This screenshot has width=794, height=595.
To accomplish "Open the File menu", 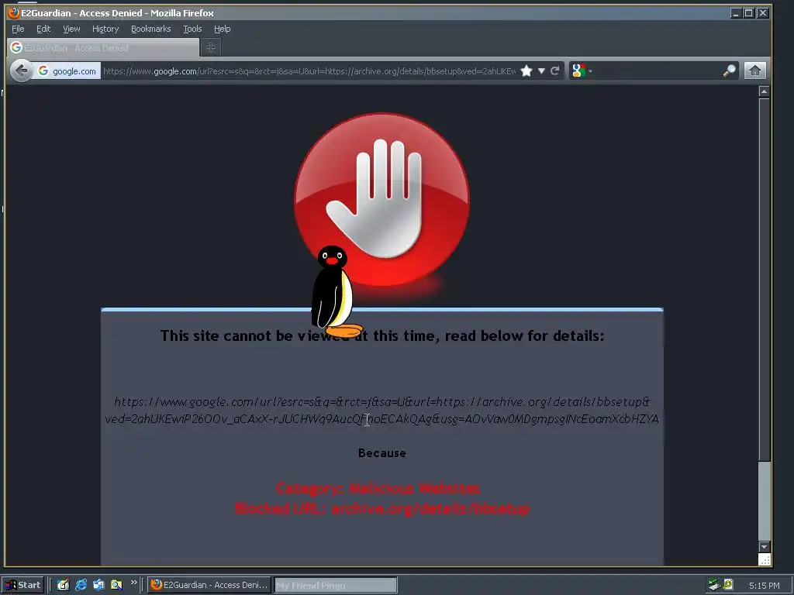I will 18,29.
